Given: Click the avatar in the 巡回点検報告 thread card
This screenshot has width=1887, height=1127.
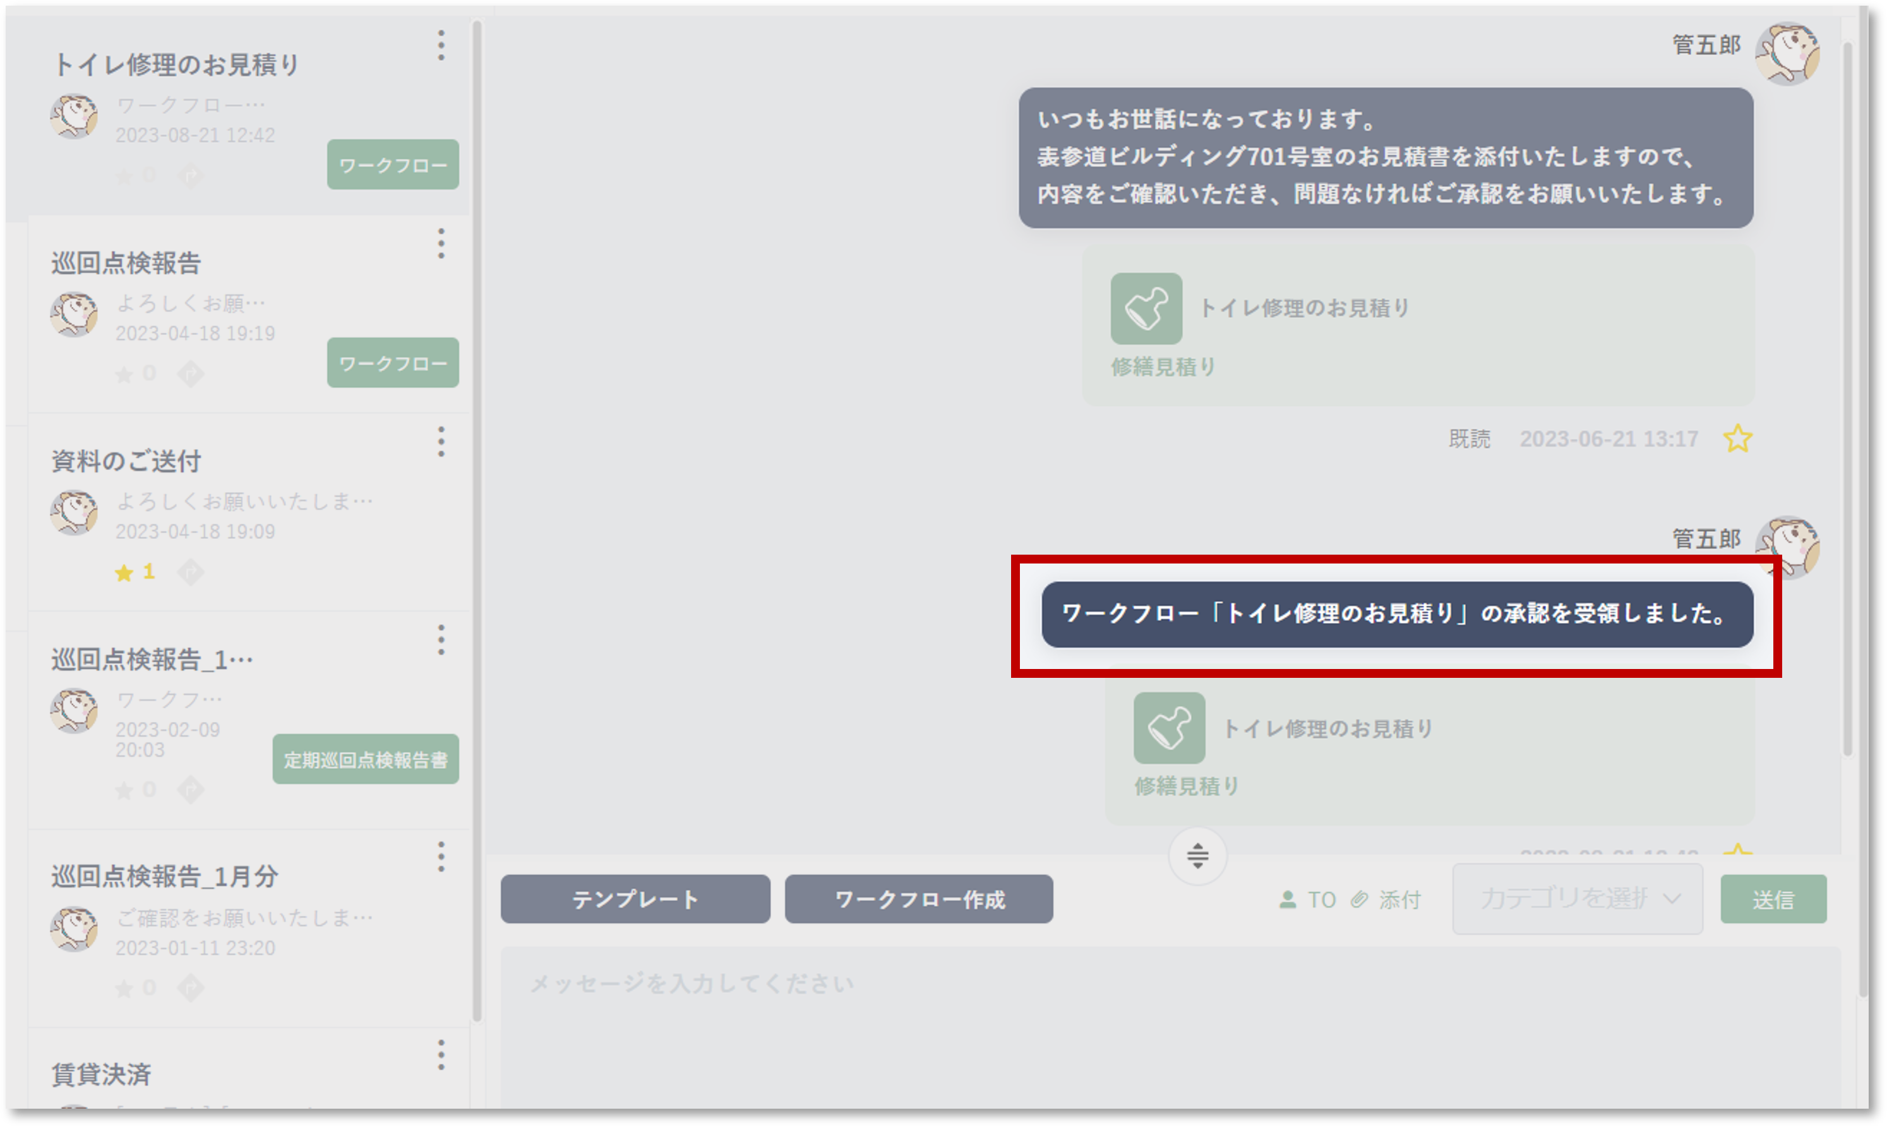Looking at the screenshot, I should click(74, 315).
